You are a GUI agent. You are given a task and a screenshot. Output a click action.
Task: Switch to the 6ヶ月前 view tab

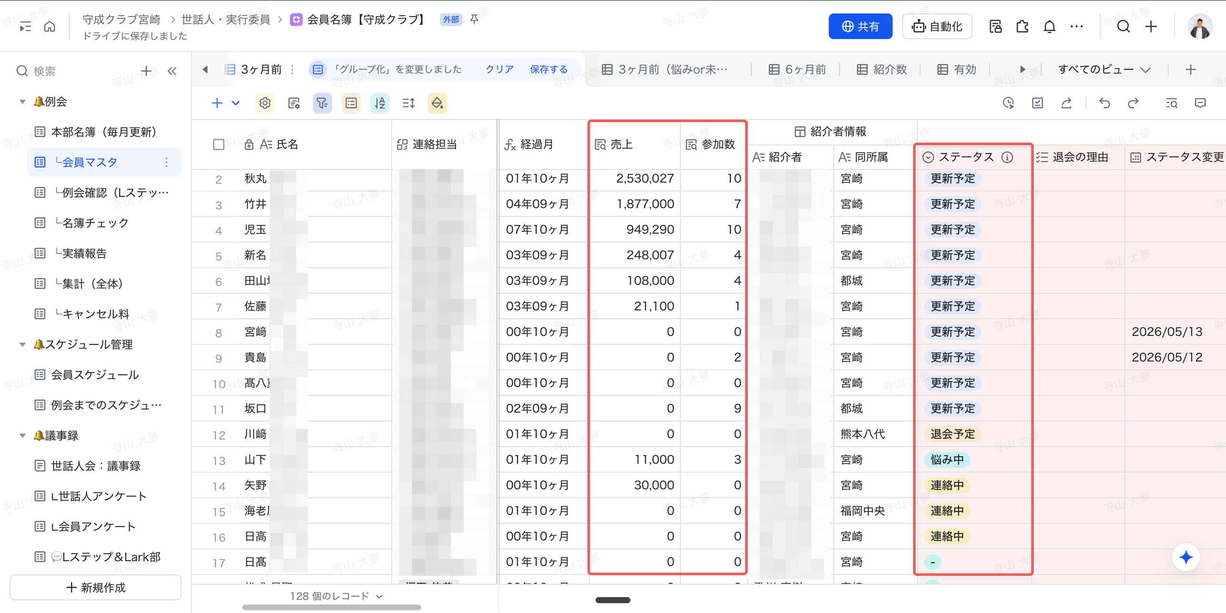[x=797, y=70]
